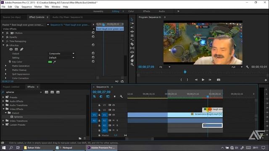
Task: Select the Hand tool
Action: click(x=132, y=60)
